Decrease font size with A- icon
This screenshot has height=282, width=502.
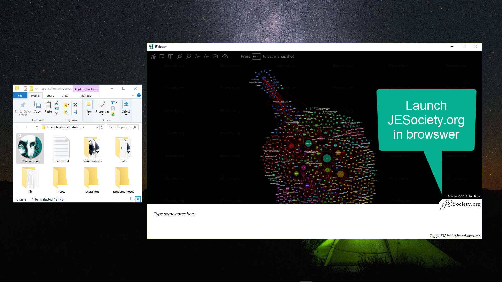click(x=206, y=56)
